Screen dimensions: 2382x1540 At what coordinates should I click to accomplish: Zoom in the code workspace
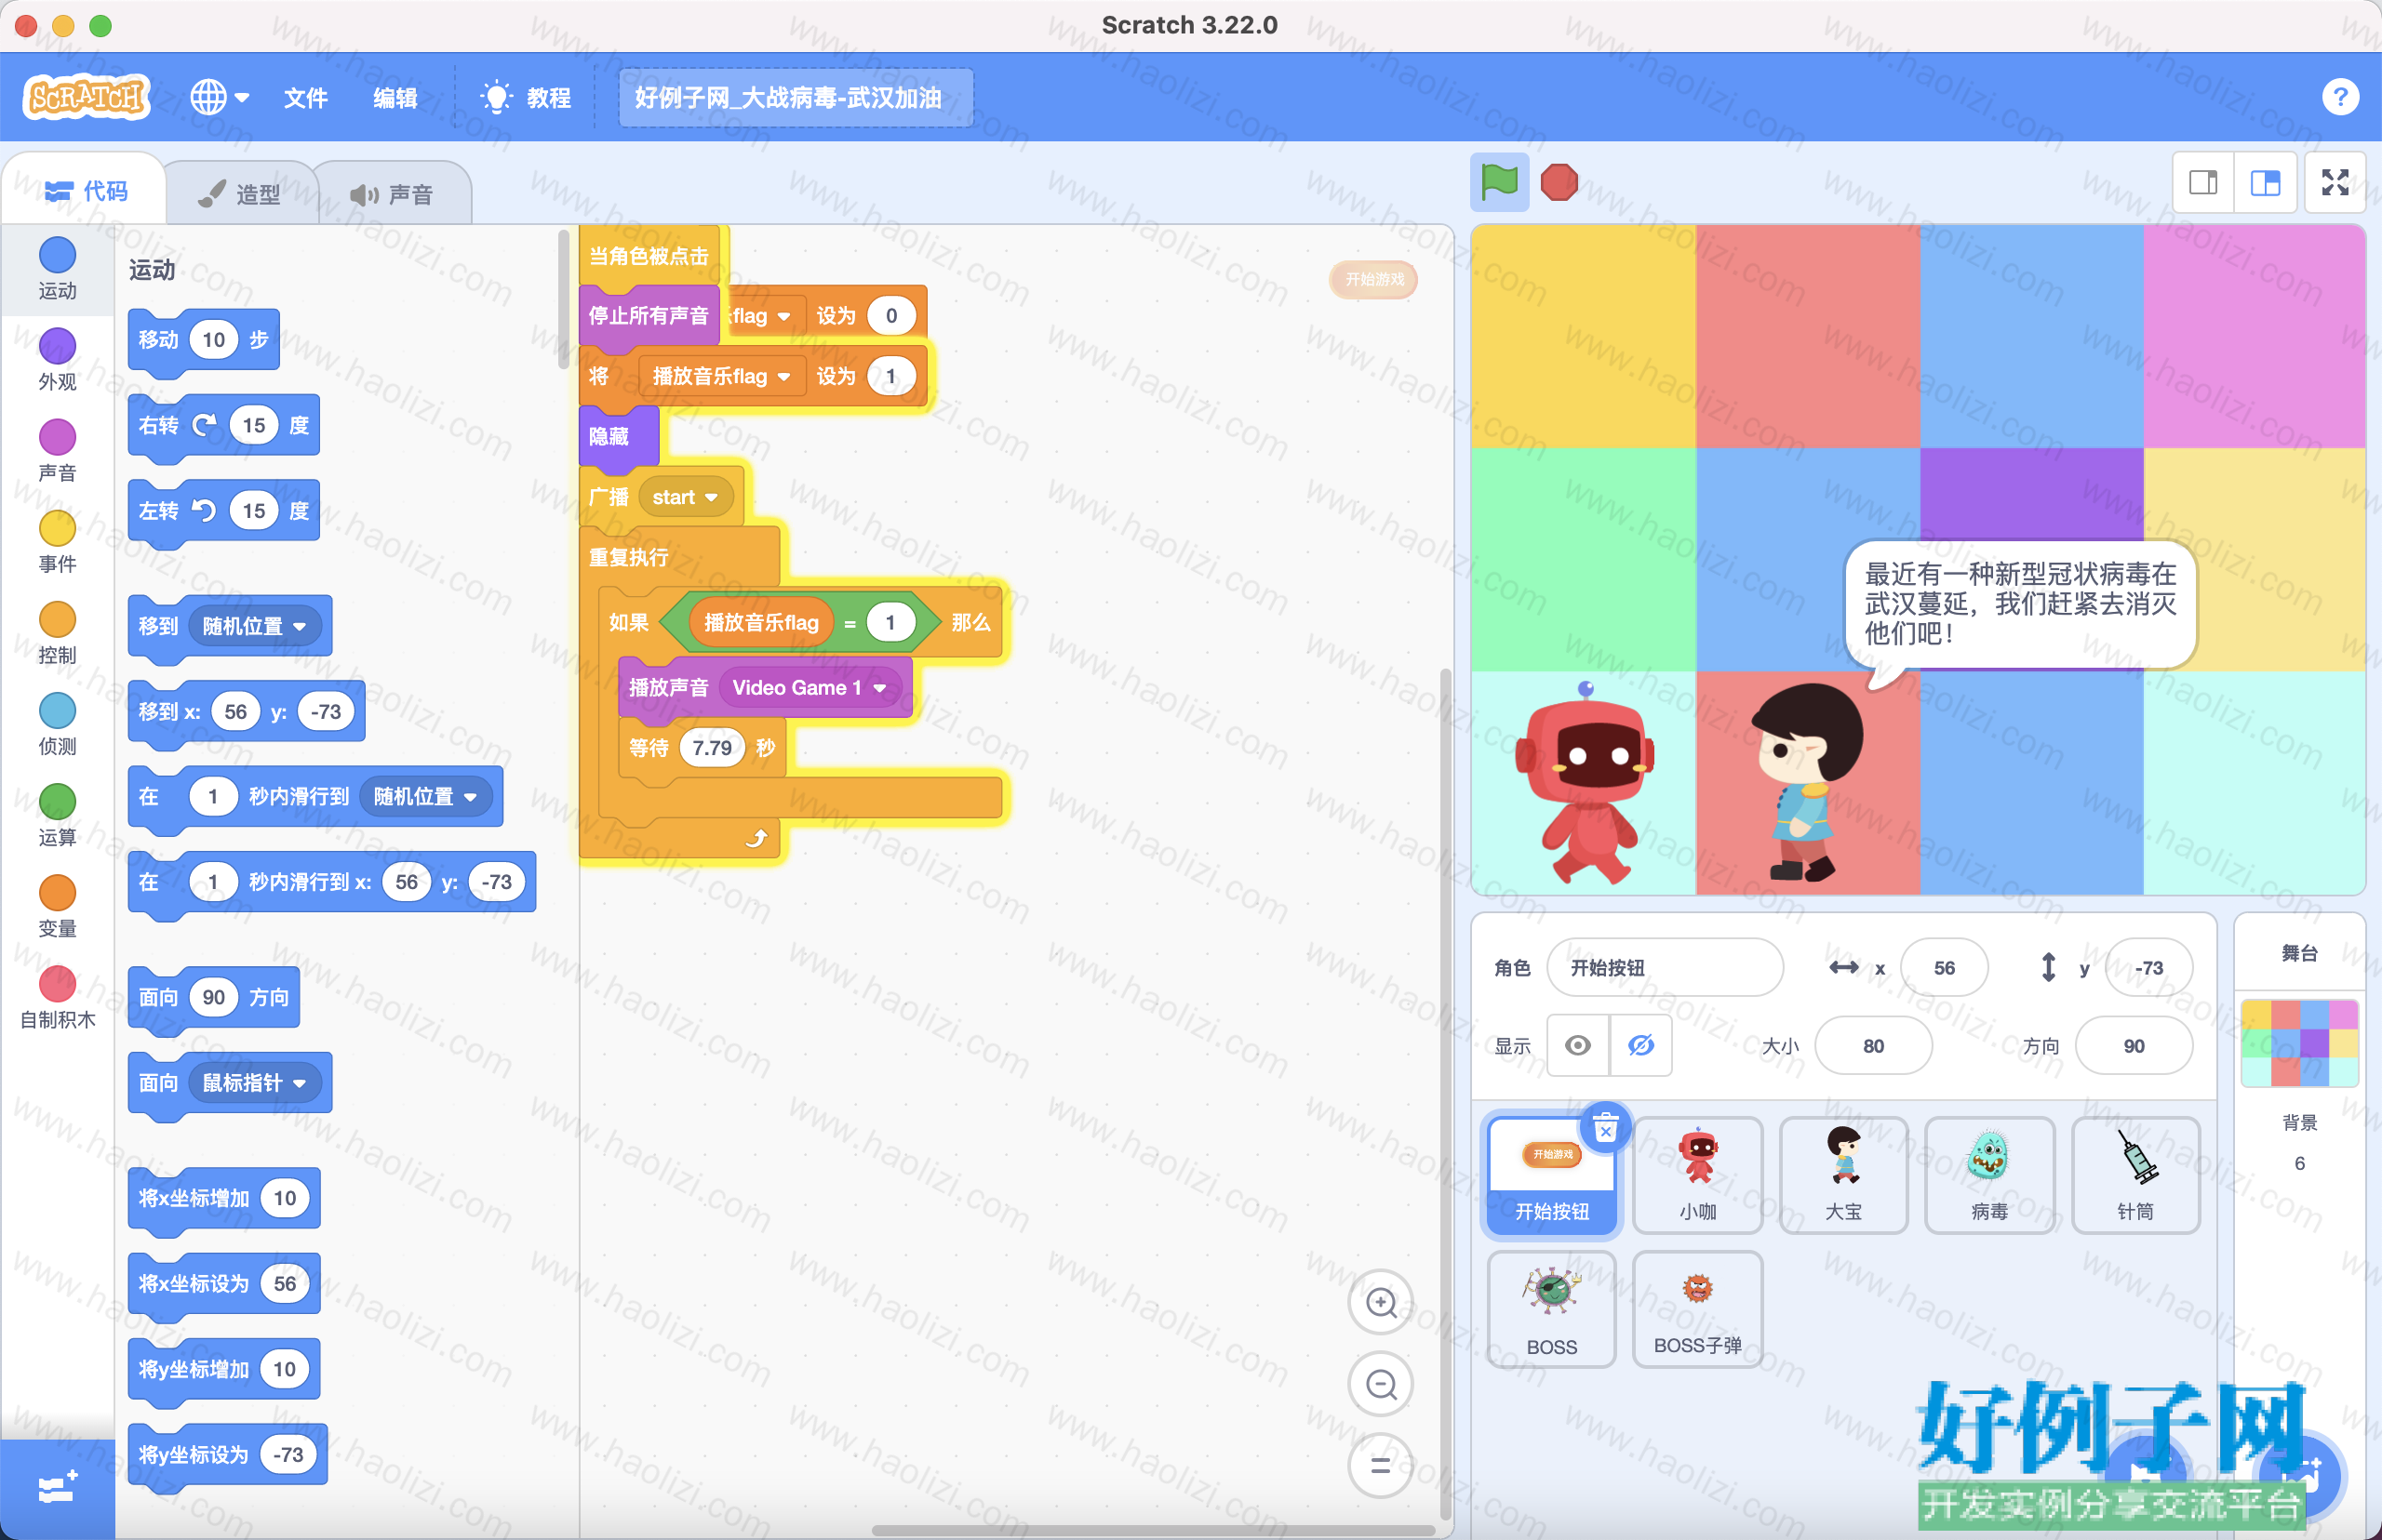click(x=1381, y=1302)
